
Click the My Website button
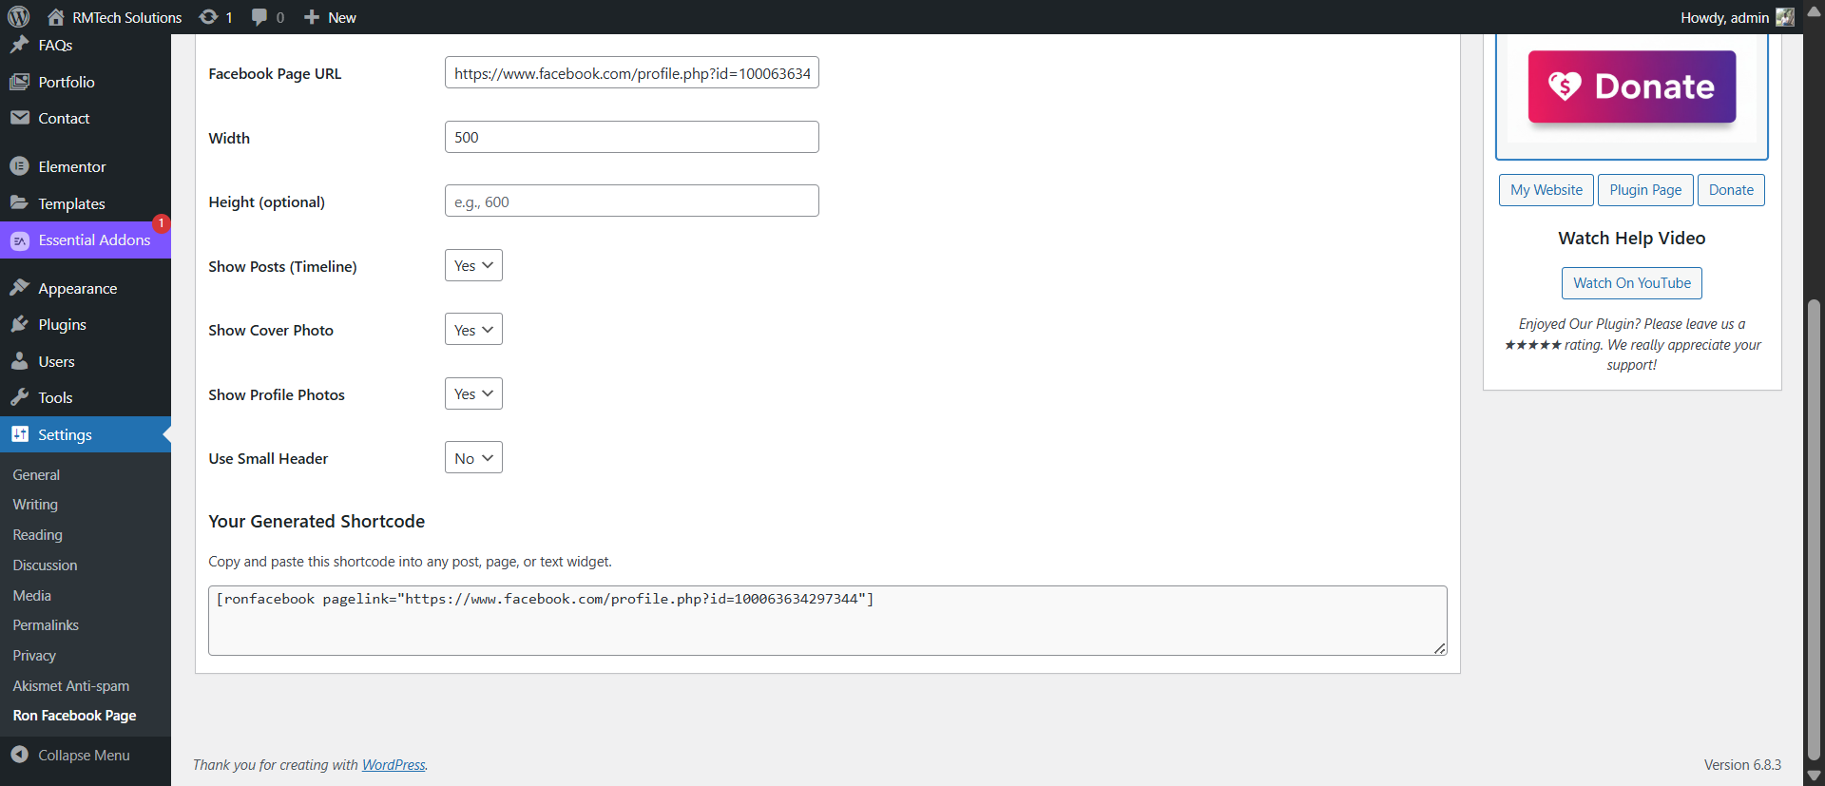pos(1546,190)
